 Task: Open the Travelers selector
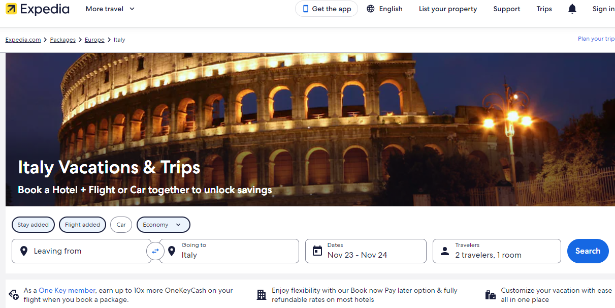pos(497,251)
